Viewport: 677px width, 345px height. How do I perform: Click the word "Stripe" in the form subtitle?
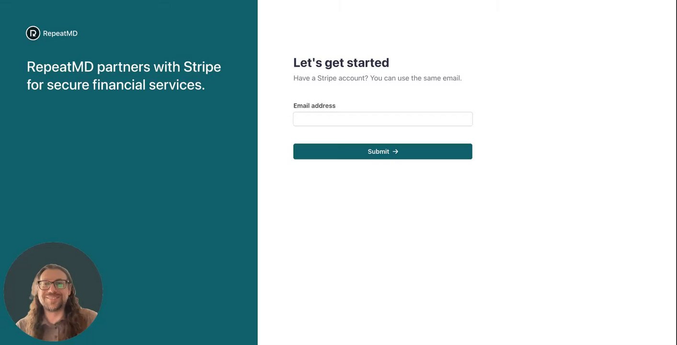click(x=327, y=78)
